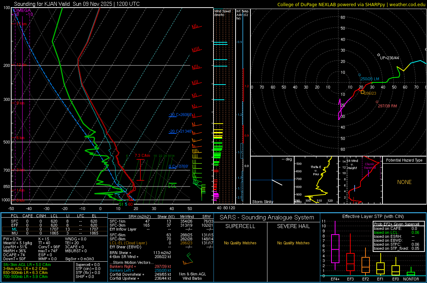The height and width of the screenshot is (283, 427).
Task: Click the Theta-E v. Pres label
Action: coord(316,170)
